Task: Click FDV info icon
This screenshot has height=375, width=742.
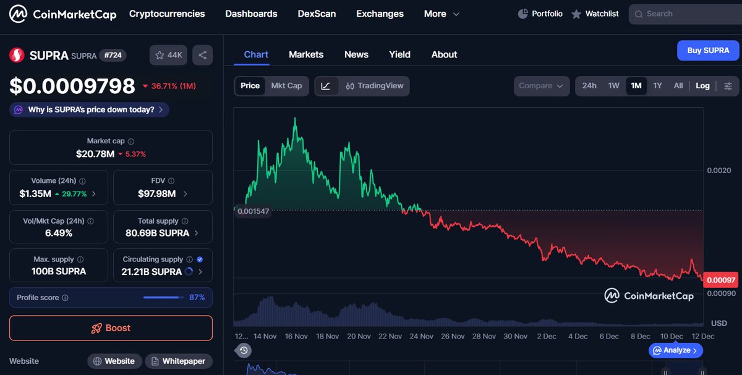Action: (171, 181)
